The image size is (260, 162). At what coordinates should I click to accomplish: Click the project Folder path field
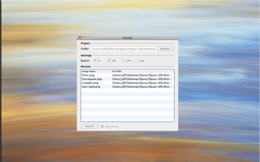(124, 49)
